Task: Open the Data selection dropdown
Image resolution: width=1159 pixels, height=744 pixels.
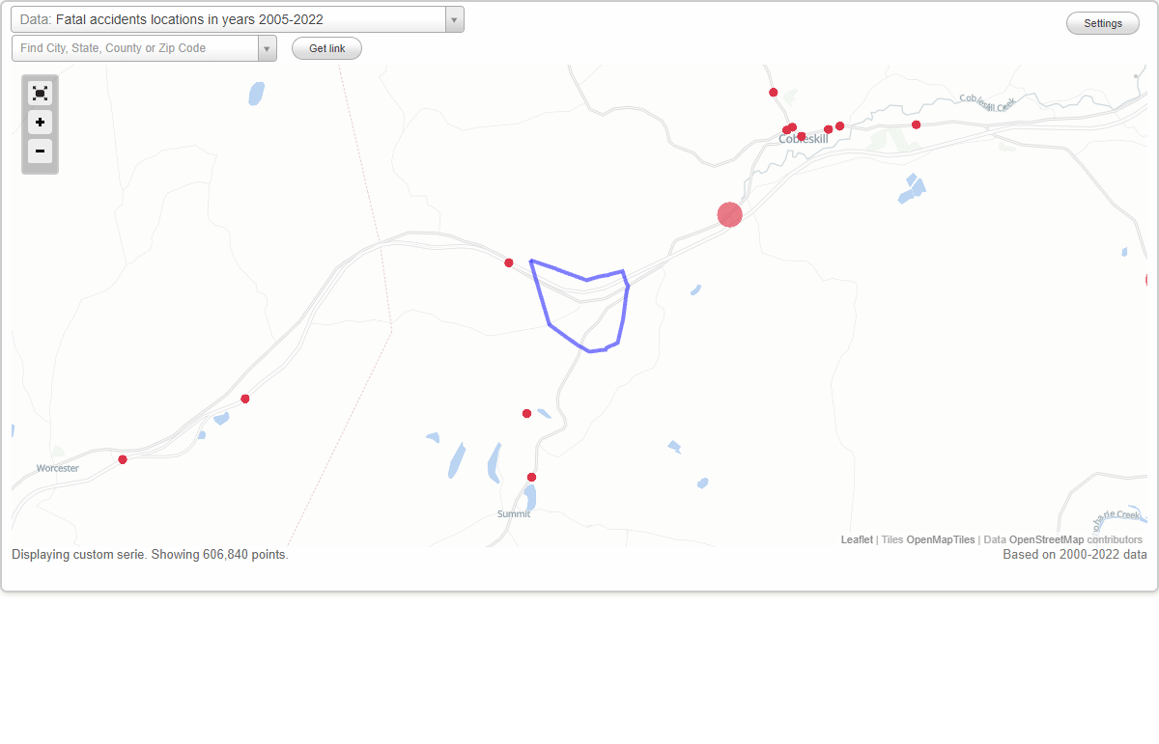Action: (454, 19)
